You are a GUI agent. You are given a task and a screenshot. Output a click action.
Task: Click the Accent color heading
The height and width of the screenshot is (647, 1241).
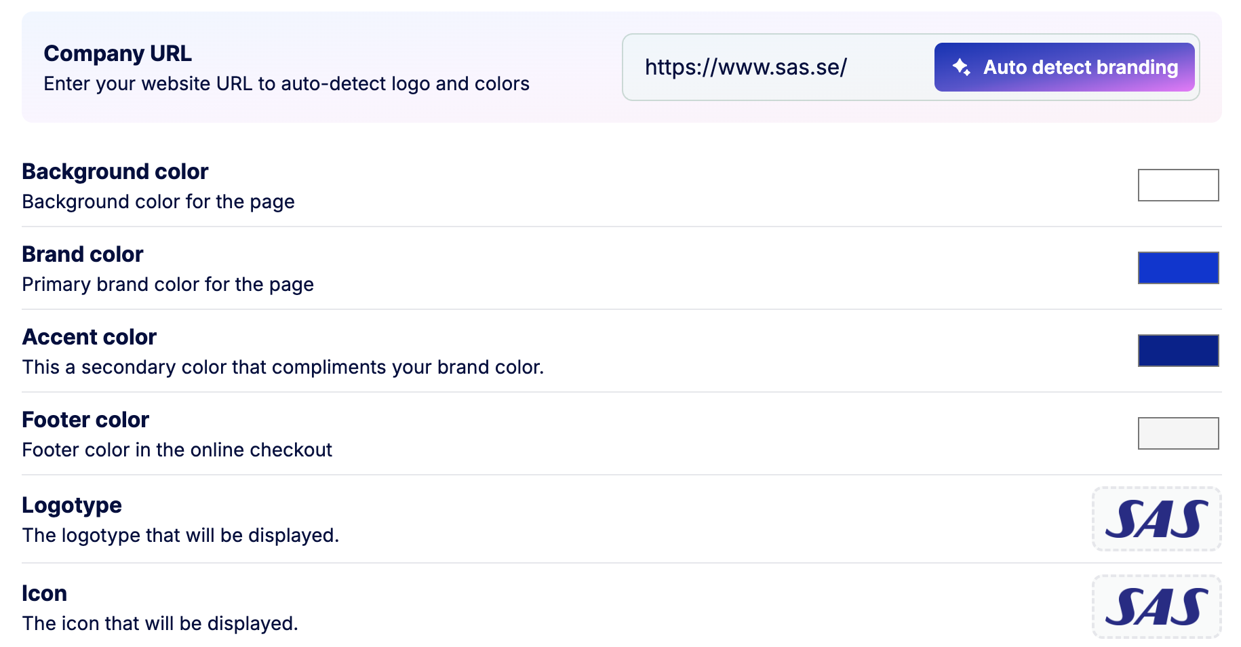89,337
